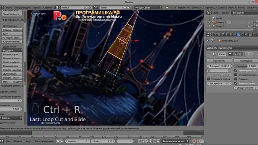Enable the Относительная checkbox
This screenshot has width=258, height=145.
(x=235, y=75)
